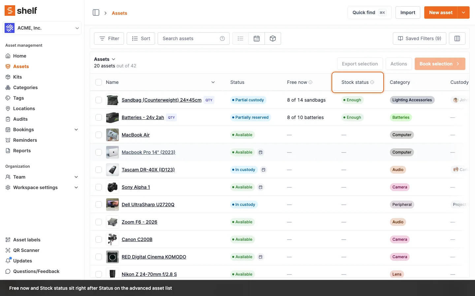Click Book selection button
The width and height of the screenshot is (475, 296).
(440, 64)
